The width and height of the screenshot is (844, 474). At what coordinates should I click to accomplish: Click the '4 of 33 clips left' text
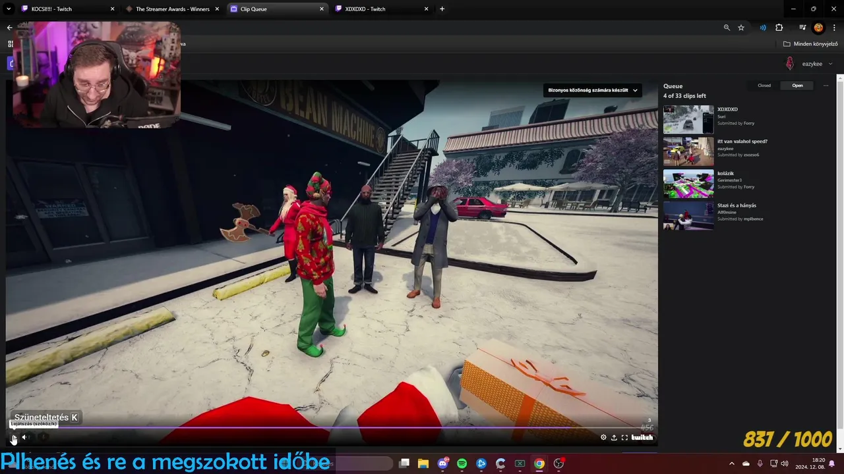pos(684,96)
